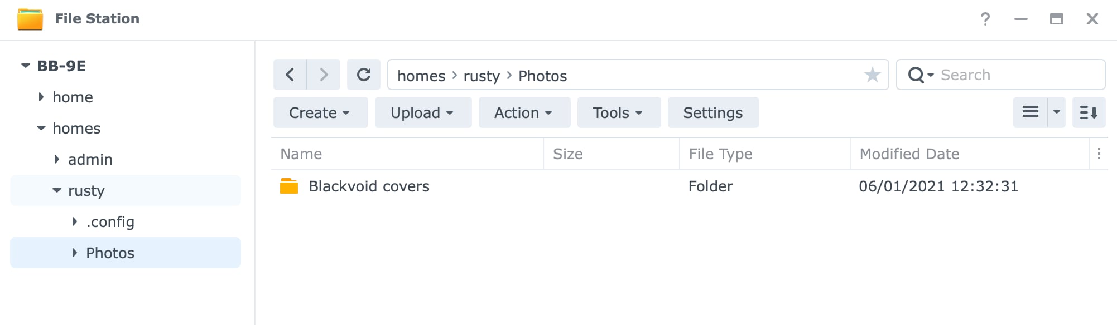Open the Create menu
The width and height of the screenshot is (1117, 325).
320,112
